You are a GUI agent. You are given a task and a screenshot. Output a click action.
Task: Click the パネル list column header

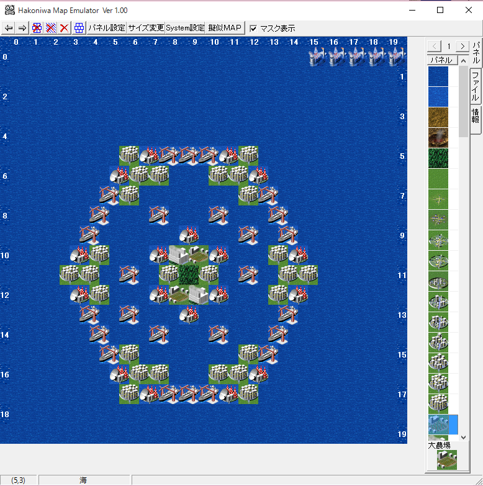pos(443,60)
